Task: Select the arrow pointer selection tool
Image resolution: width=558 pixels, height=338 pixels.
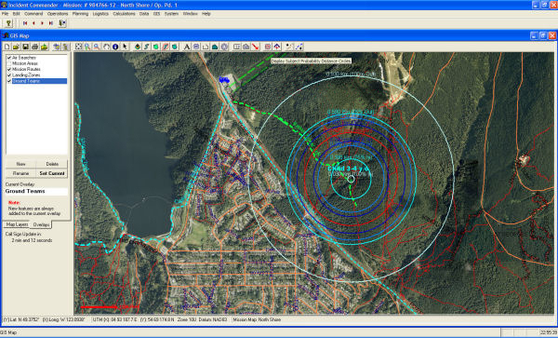Action: [x=125, y=47]
